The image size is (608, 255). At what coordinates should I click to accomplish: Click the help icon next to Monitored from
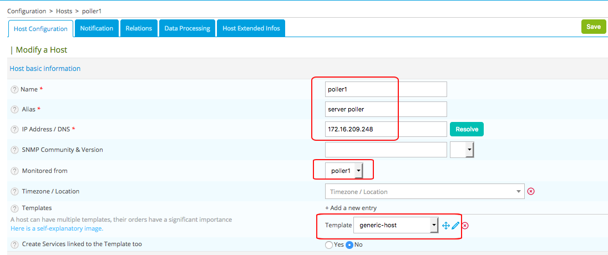click(15, 171)
